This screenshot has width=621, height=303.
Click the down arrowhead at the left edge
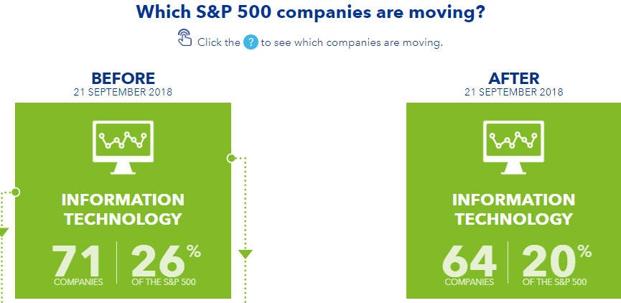pos(3,232)
